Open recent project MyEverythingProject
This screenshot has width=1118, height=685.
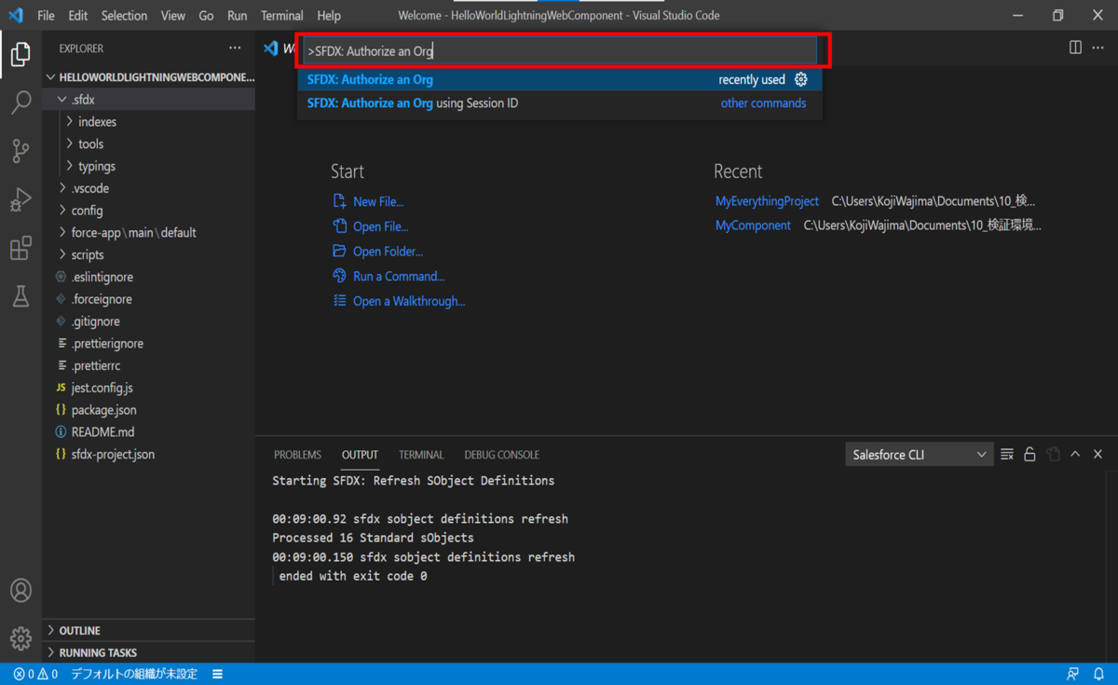[767, 201]
